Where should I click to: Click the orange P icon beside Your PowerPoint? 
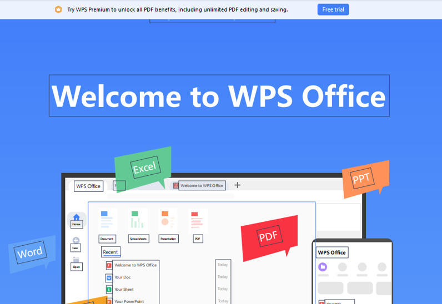pyautogui.click(x=109, y=301)
